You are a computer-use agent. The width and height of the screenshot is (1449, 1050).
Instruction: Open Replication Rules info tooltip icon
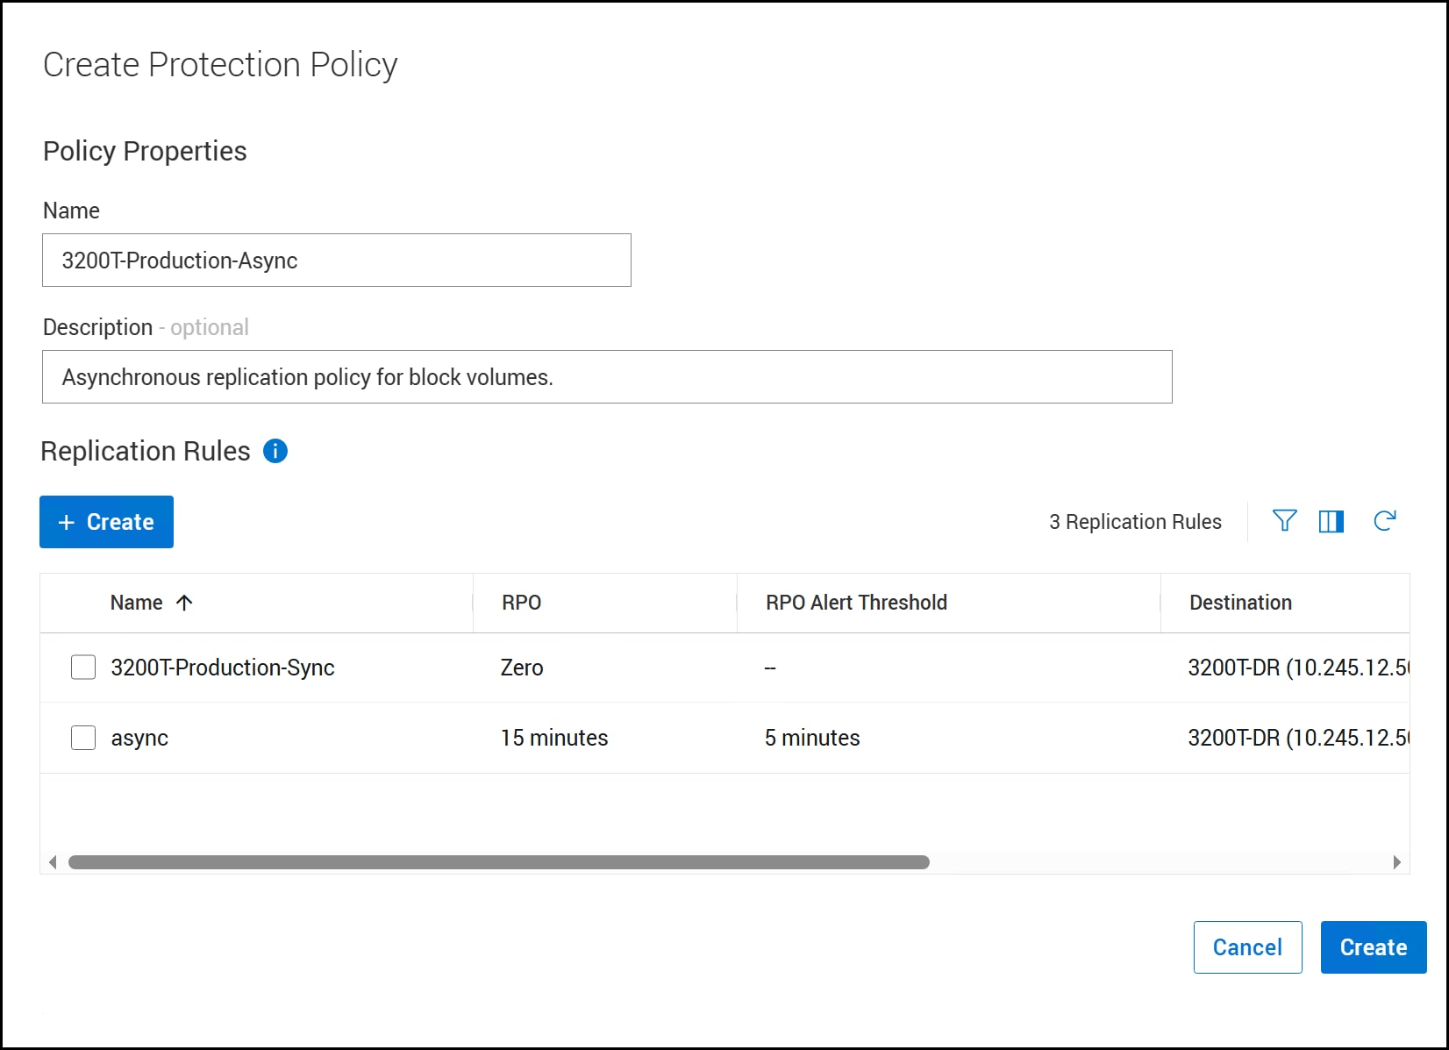[x=275, y=451]
